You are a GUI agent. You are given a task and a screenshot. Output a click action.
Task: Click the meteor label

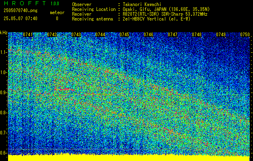click(57, 12)
